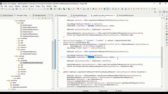
Task: Click the Last Edit Location icon
Action: click(x=138, y=9)
